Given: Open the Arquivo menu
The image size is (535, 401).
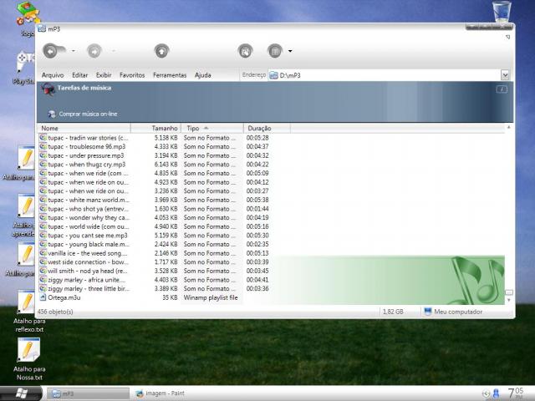Looking at the screenshot, I should coord(53,75).
